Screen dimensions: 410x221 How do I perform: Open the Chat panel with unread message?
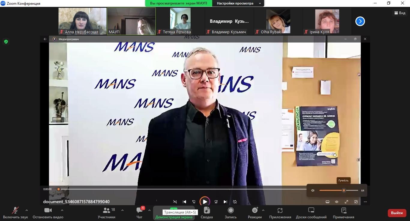(140, 211)
